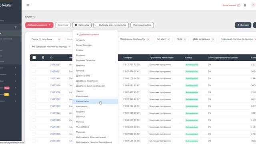Click phone number 7 917 793 73 79
The image size is (256, 144).
(131, 65)
